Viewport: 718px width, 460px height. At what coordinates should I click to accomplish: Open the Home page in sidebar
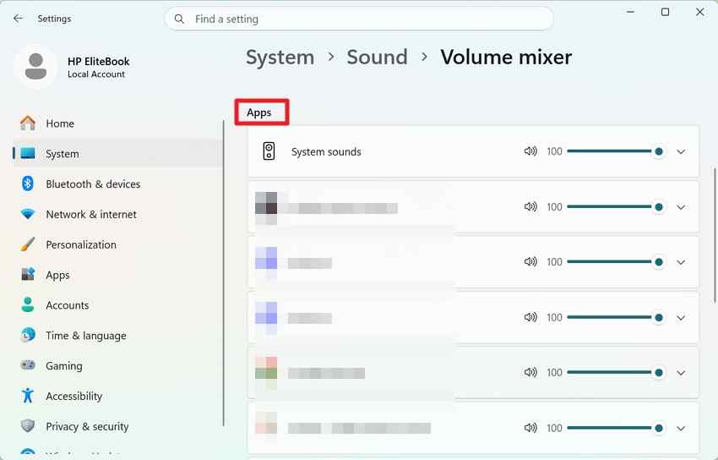pyautogui.click(x=117, y=123)
